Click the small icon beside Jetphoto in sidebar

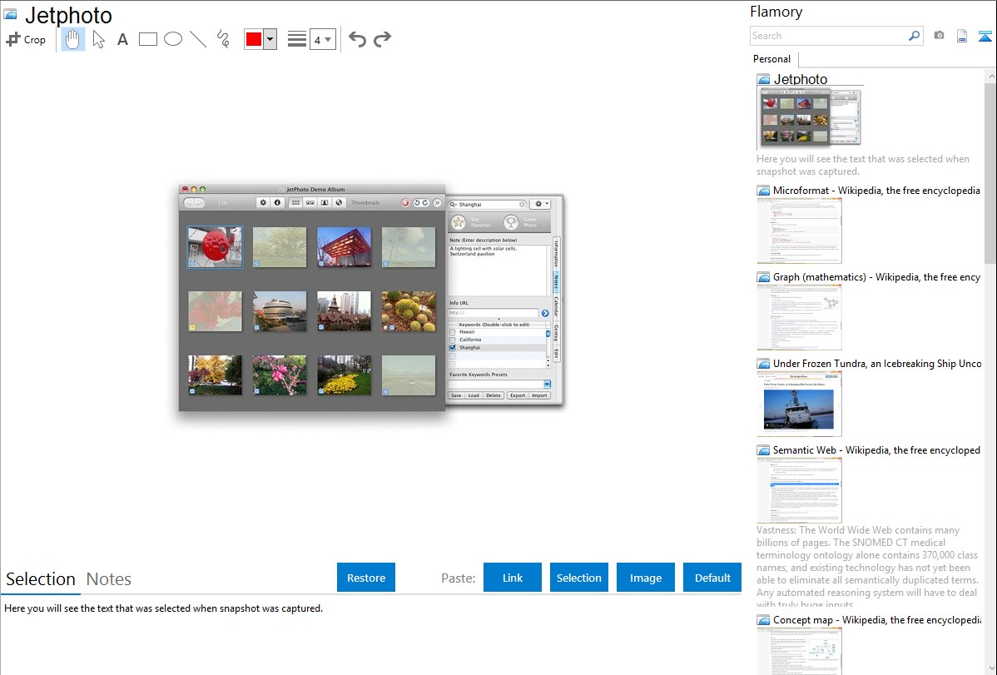click(764, 80)
